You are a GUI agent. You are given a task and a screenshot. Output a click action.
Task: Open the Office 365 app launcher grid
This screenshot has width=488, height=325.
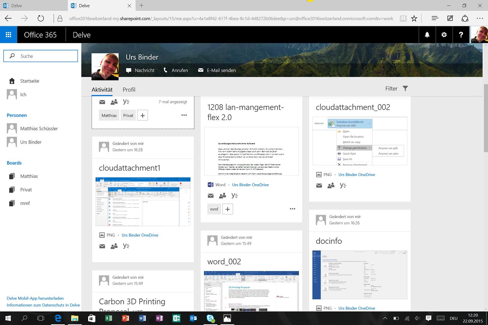click(x=8, y=35)
